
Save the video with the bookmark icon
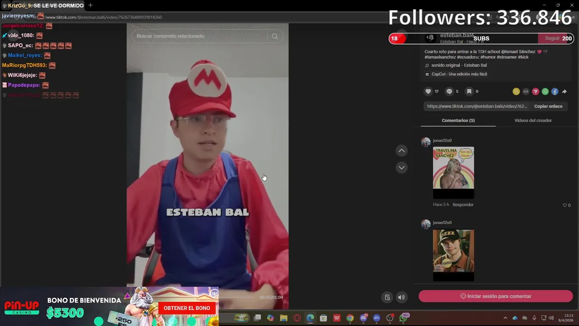[469, 91]
